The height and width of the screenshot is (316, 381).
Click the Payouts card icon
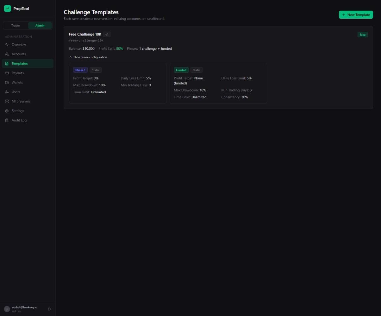tap(7, 73)
